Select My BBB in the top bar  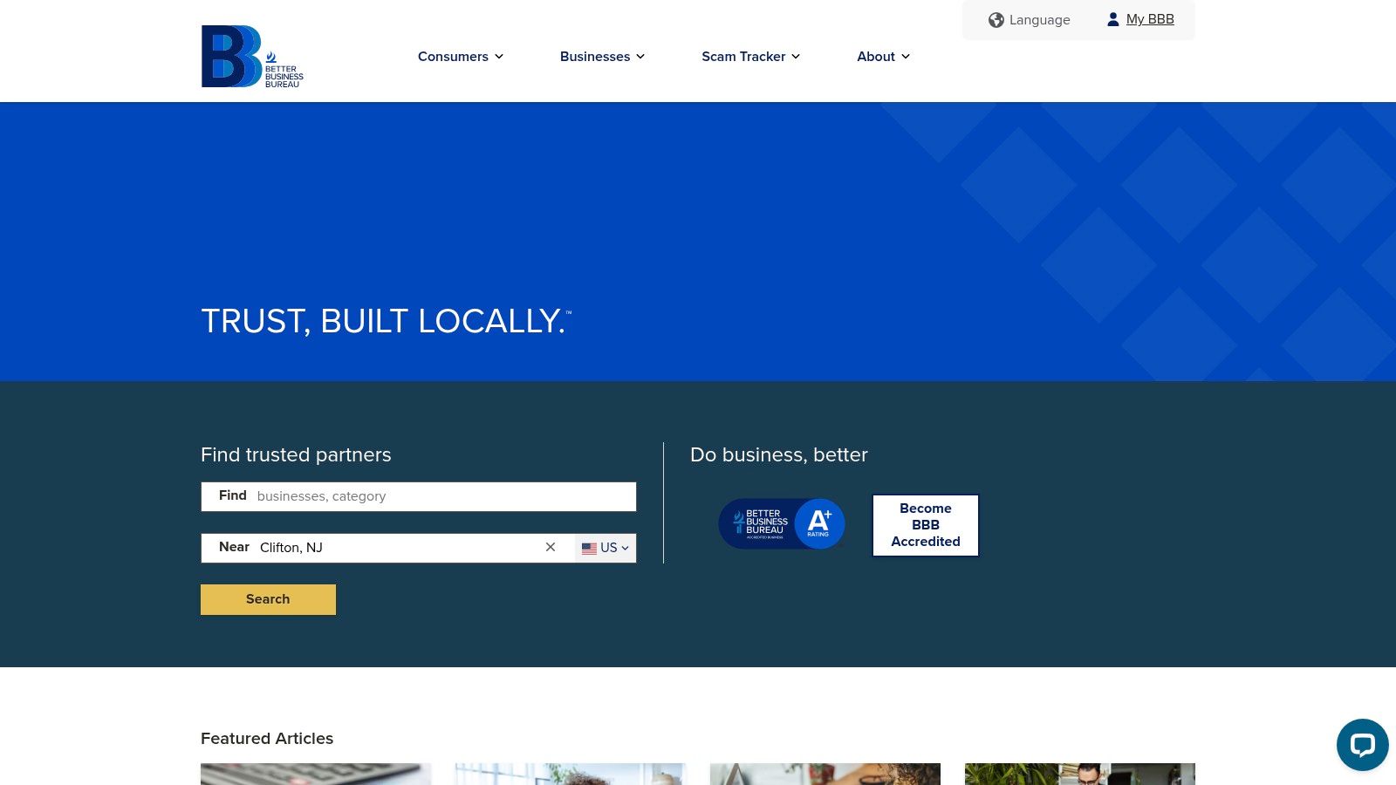coord(1150,18)
